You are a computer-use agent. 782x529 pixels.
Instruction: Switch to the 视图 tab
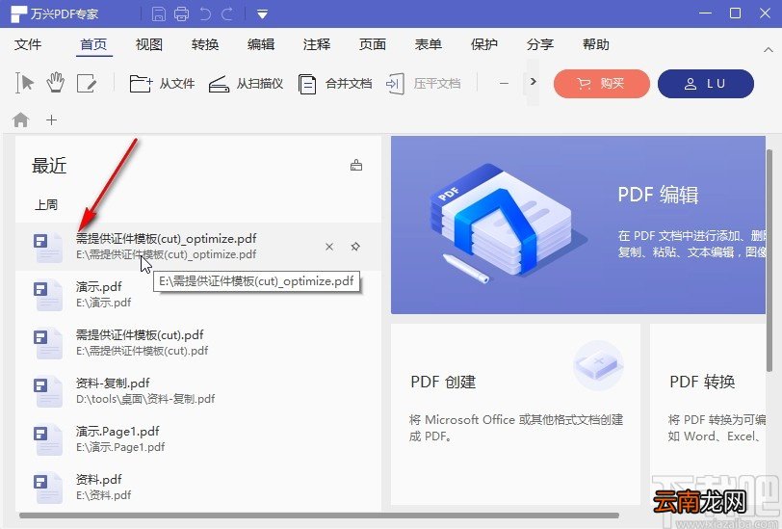point(149,44)
